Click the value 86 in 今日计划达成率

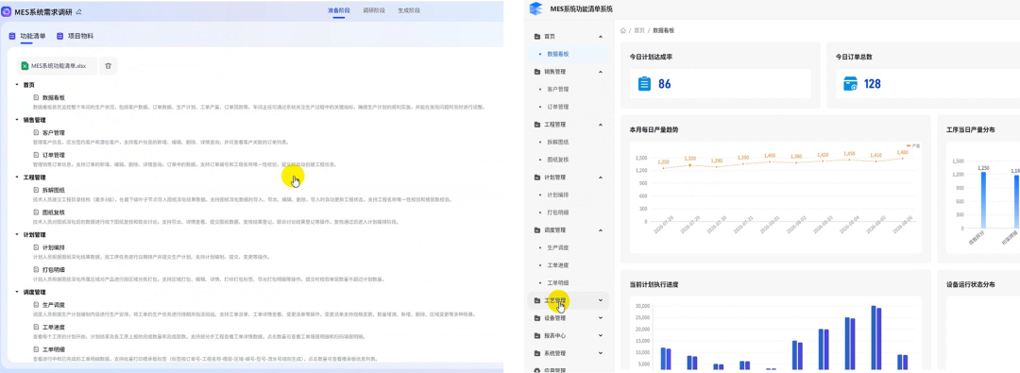click(664, 84)
